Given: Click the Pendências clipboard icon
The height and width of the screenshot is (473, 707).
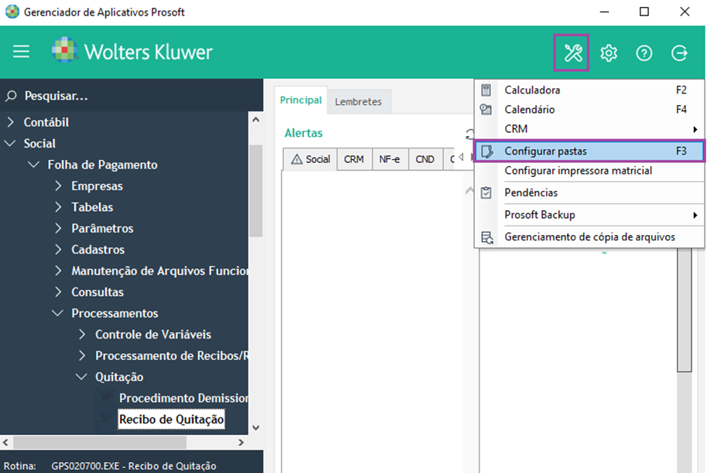Looking at the screenshot, I should pyautogui.click(x=486, y=192).
